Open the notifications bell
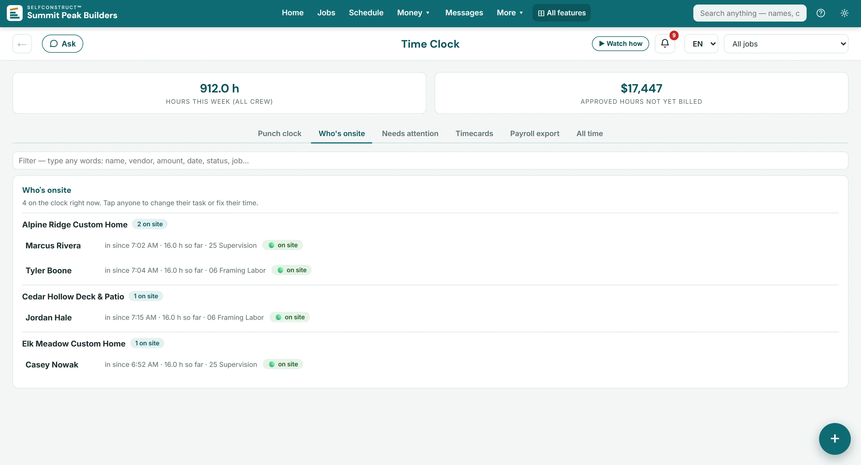Viewport: 861px width, 465px height. pos(665,43)
